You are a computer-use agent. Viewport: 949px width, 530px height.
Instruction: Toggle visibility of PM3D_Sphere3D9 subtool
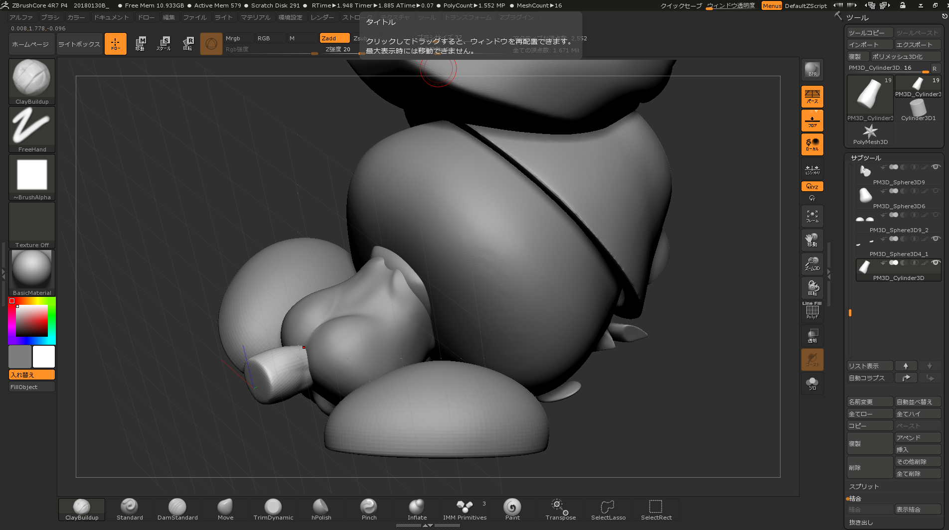coord(936,167)
